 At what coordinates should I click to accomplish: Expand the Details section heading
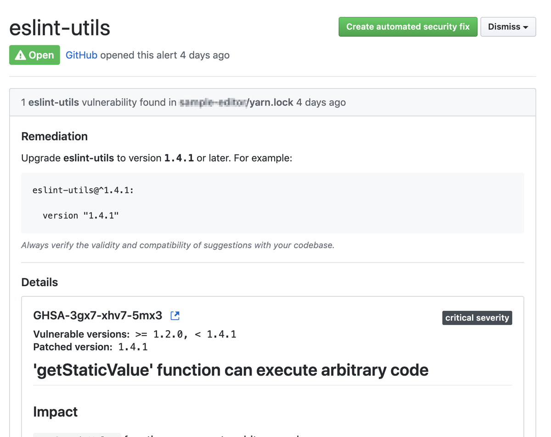(39, 282)
